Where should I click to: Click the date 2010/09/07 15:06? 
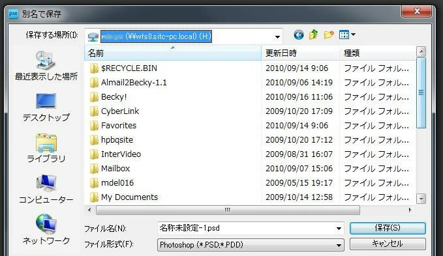(x=299, y=169)
